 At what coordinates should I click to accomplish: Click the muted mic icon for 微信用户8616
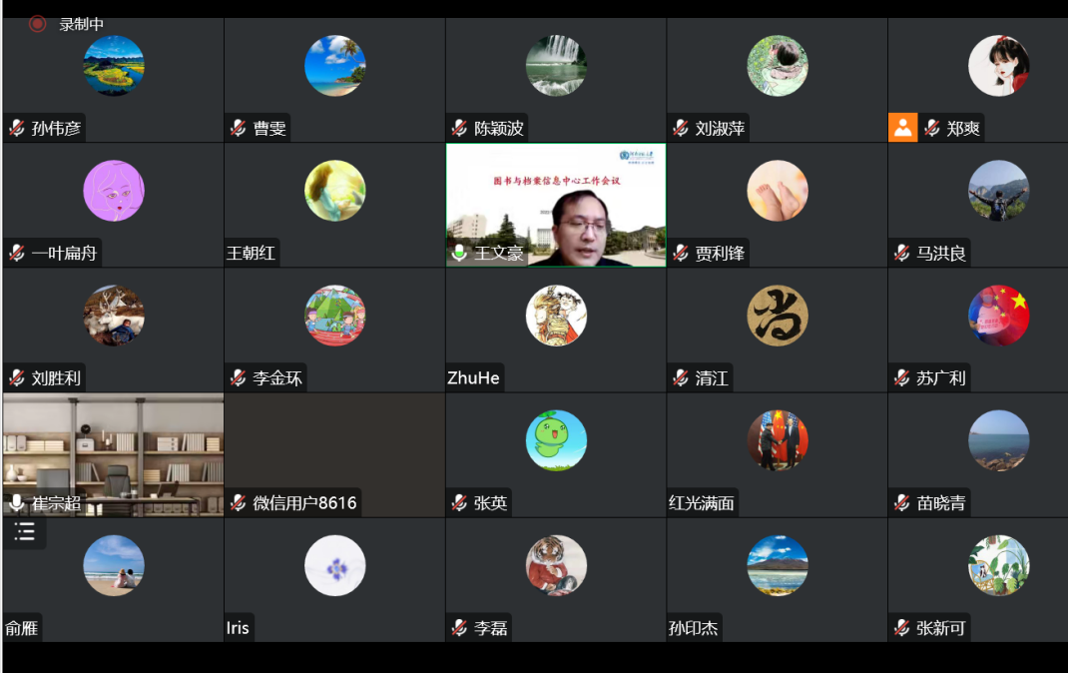tap(239, 502)
